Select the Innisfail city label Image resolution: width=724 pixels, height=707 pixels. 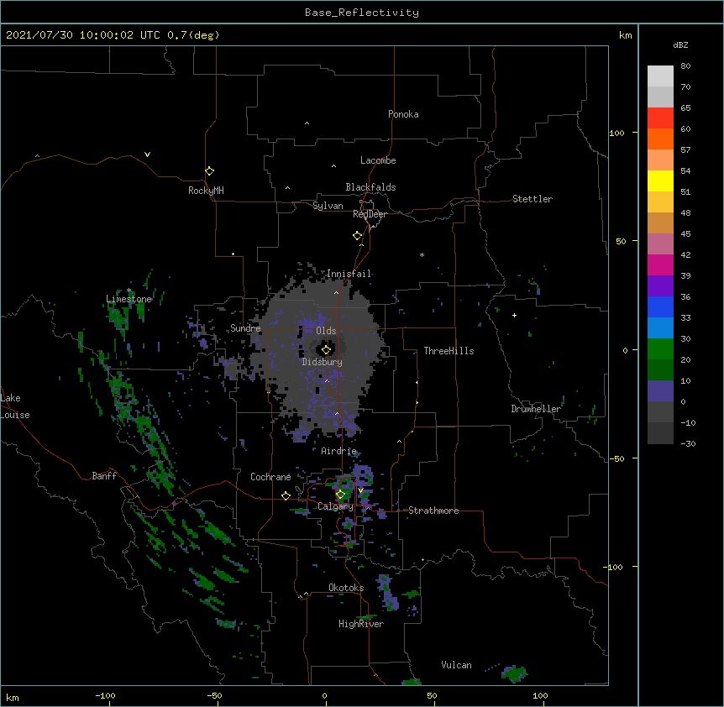coord(349,274)
